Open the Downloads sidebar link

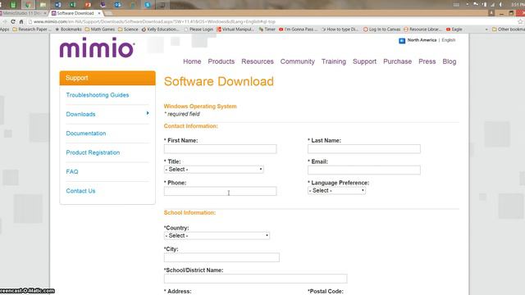pyautogui.click(x=80, y=115)
